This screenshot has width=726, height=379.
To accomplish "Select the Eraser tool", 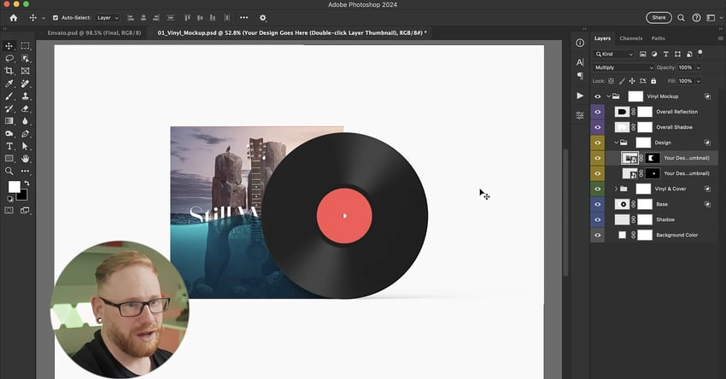I will (x=25, y=108).
